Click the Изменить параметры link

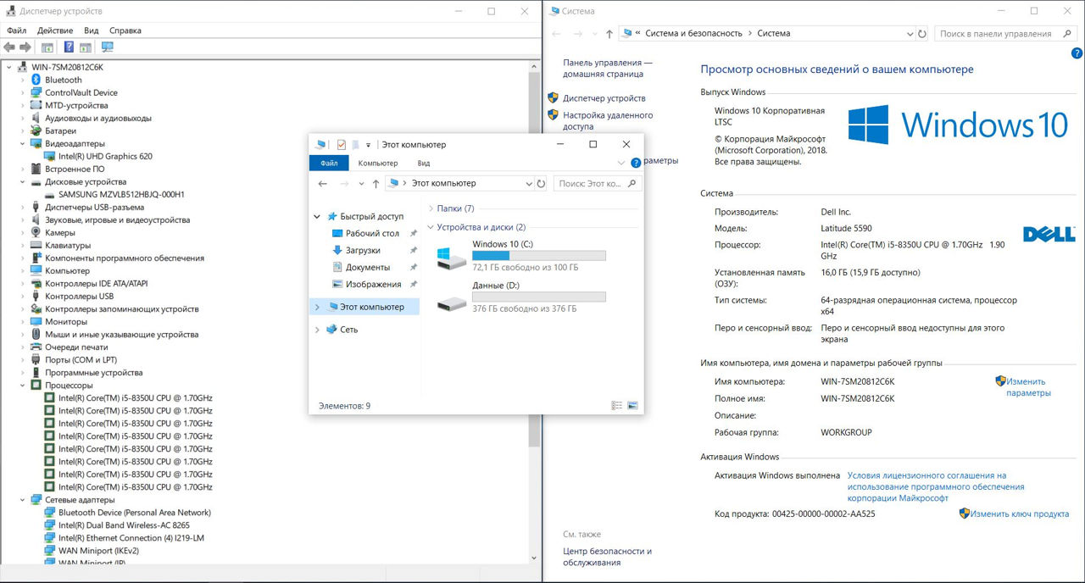[1027, 387]
